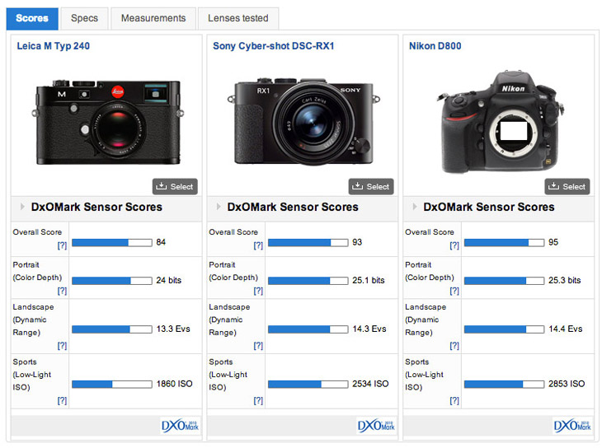The image size is (602, 448).
Task: Open the Leica M Typ 240 link
Action: coord(54,46)
